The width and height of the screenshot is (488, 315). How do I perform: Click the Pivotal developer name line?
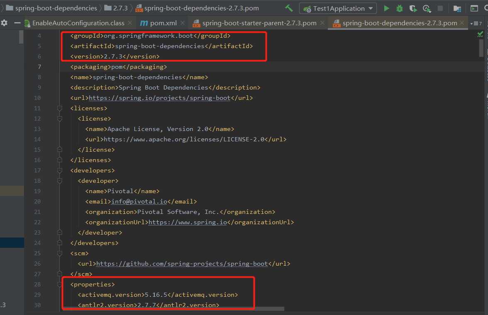(122, 191)
